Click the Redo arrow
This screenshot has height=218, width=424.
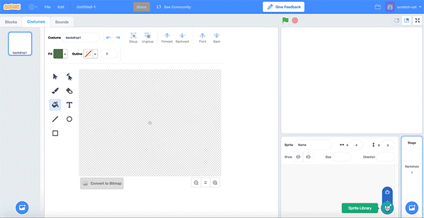[x=118, y=38]
